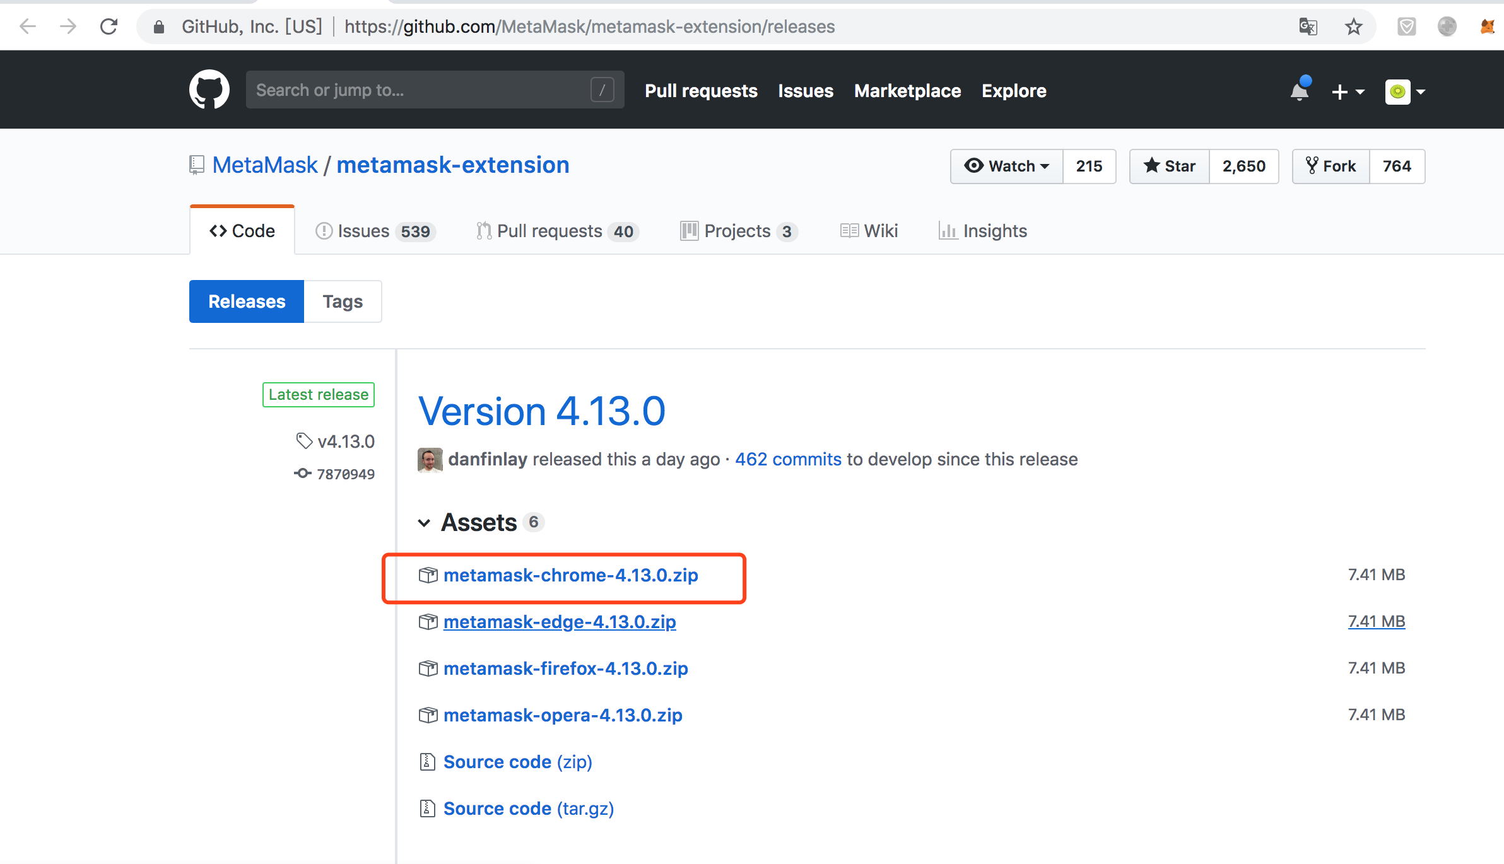Image resolution: width=1504 pixels, height=864 pixels.
Task: Click the danfinlay author name
Action: (x=488, y=459)
